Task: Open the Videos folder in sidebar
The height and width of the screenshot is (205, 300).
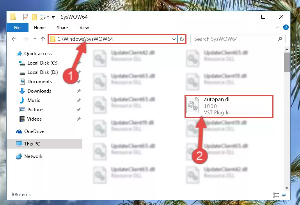Action: (x=34, y=119)
